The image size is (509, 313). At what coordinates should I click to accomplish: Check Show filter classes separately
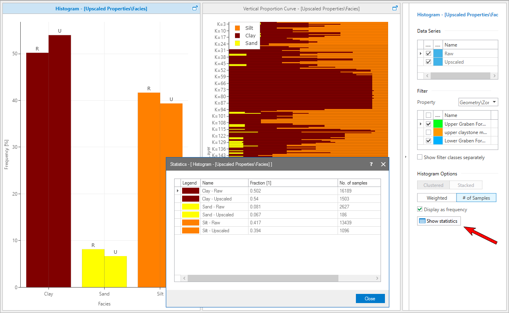point(420,157)
